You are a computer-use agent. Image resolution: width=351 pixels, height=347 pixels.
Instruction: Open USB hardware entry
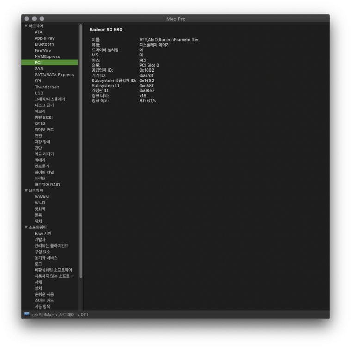coord(39,93)
